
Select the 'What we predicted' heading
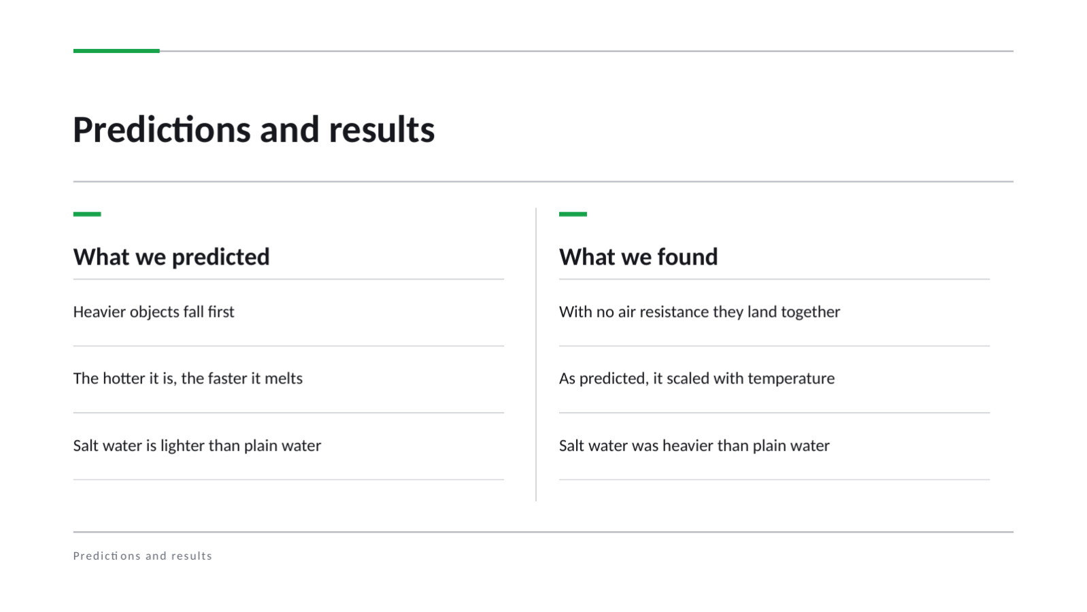171,257
